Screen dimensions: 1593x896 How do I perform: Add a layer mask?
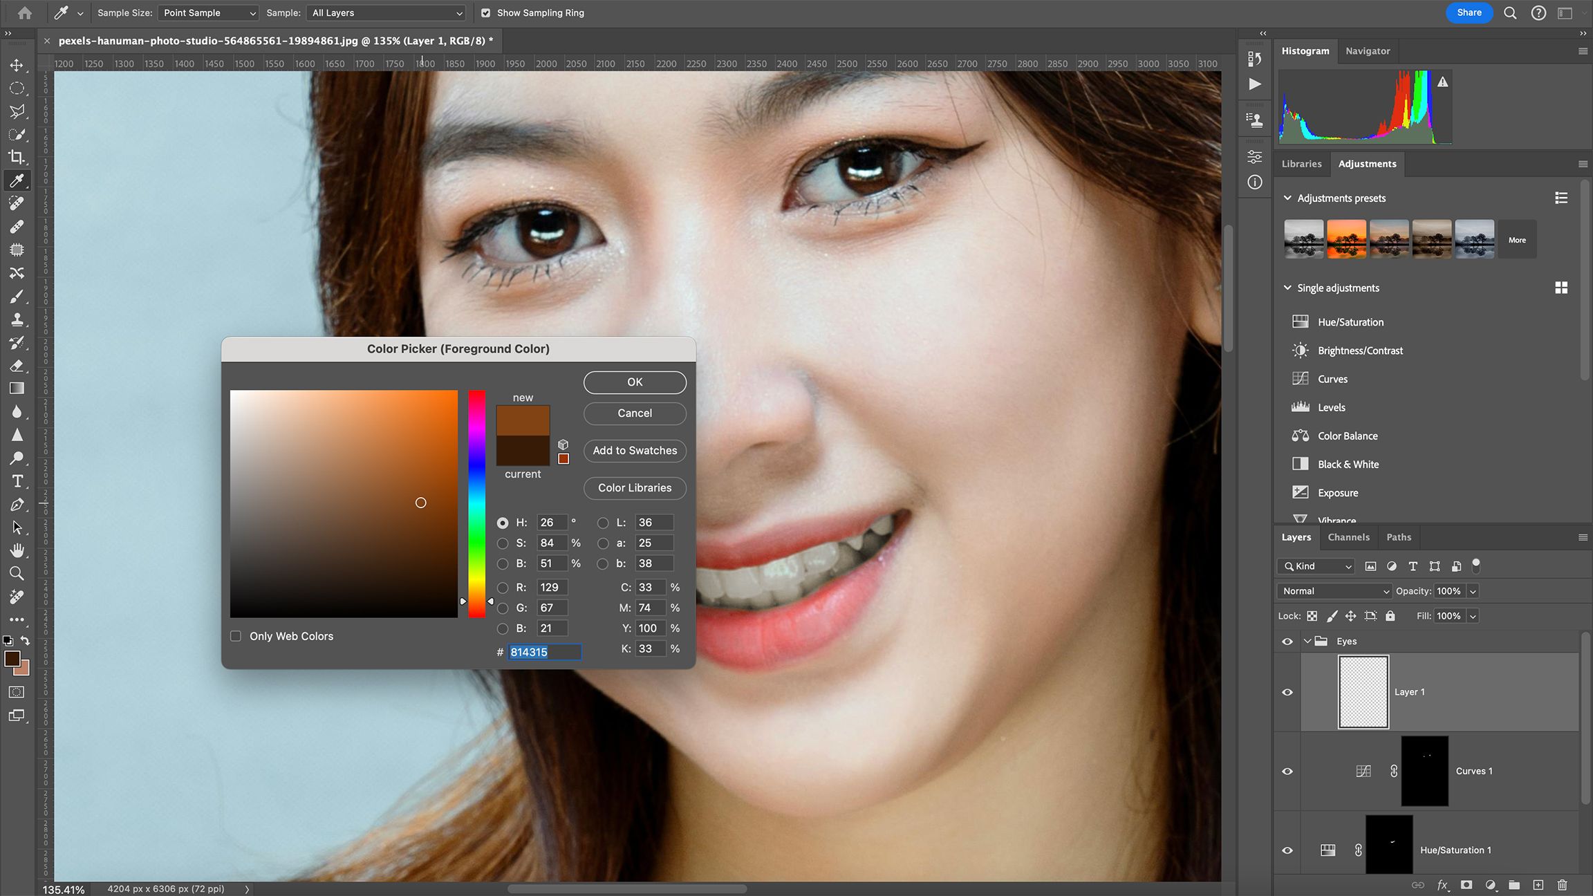tap(1466, 885)
